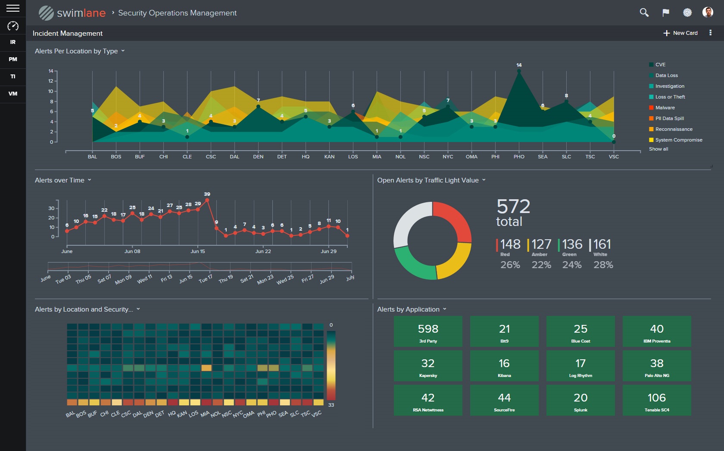Click the flag notifications icon
724x451 pixels.
pos(665,13)
